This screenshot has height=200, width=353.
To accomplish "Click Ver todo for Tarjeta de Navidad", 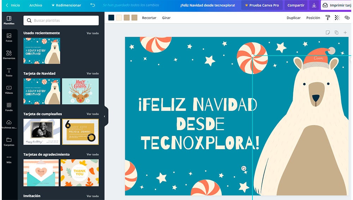I will point(92,73).
